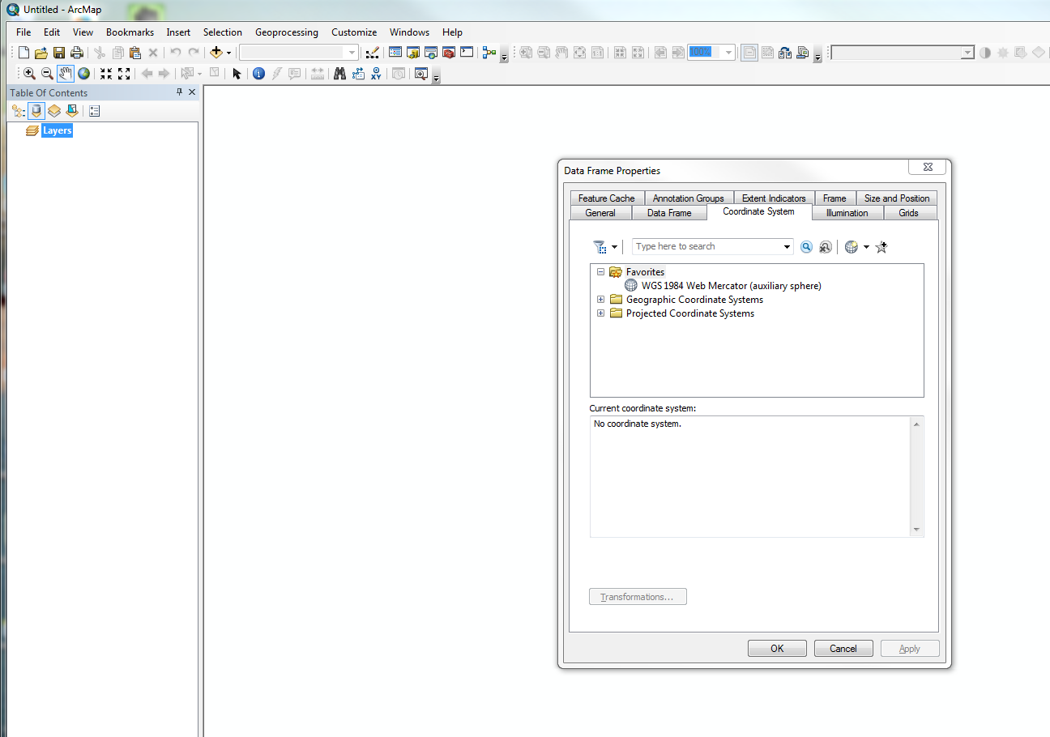Add coordinate system to Favorites star
This screenshot has height=737, width=1050.
(x=881, y=247)
